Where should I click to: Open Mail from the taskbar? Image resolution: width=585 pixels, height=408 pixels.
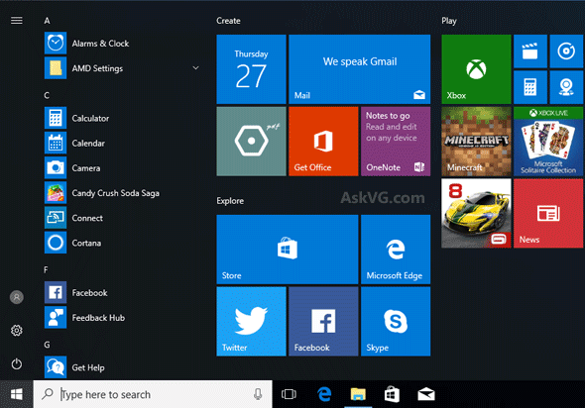(x=426, y=394)
